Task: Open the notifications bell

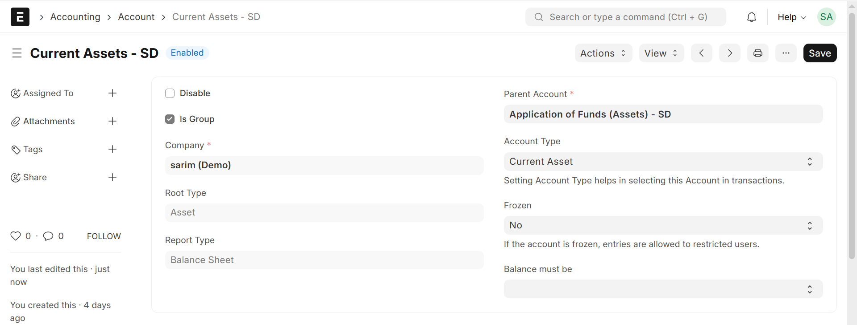Action: pyautogui.click(x=752, y=17)
